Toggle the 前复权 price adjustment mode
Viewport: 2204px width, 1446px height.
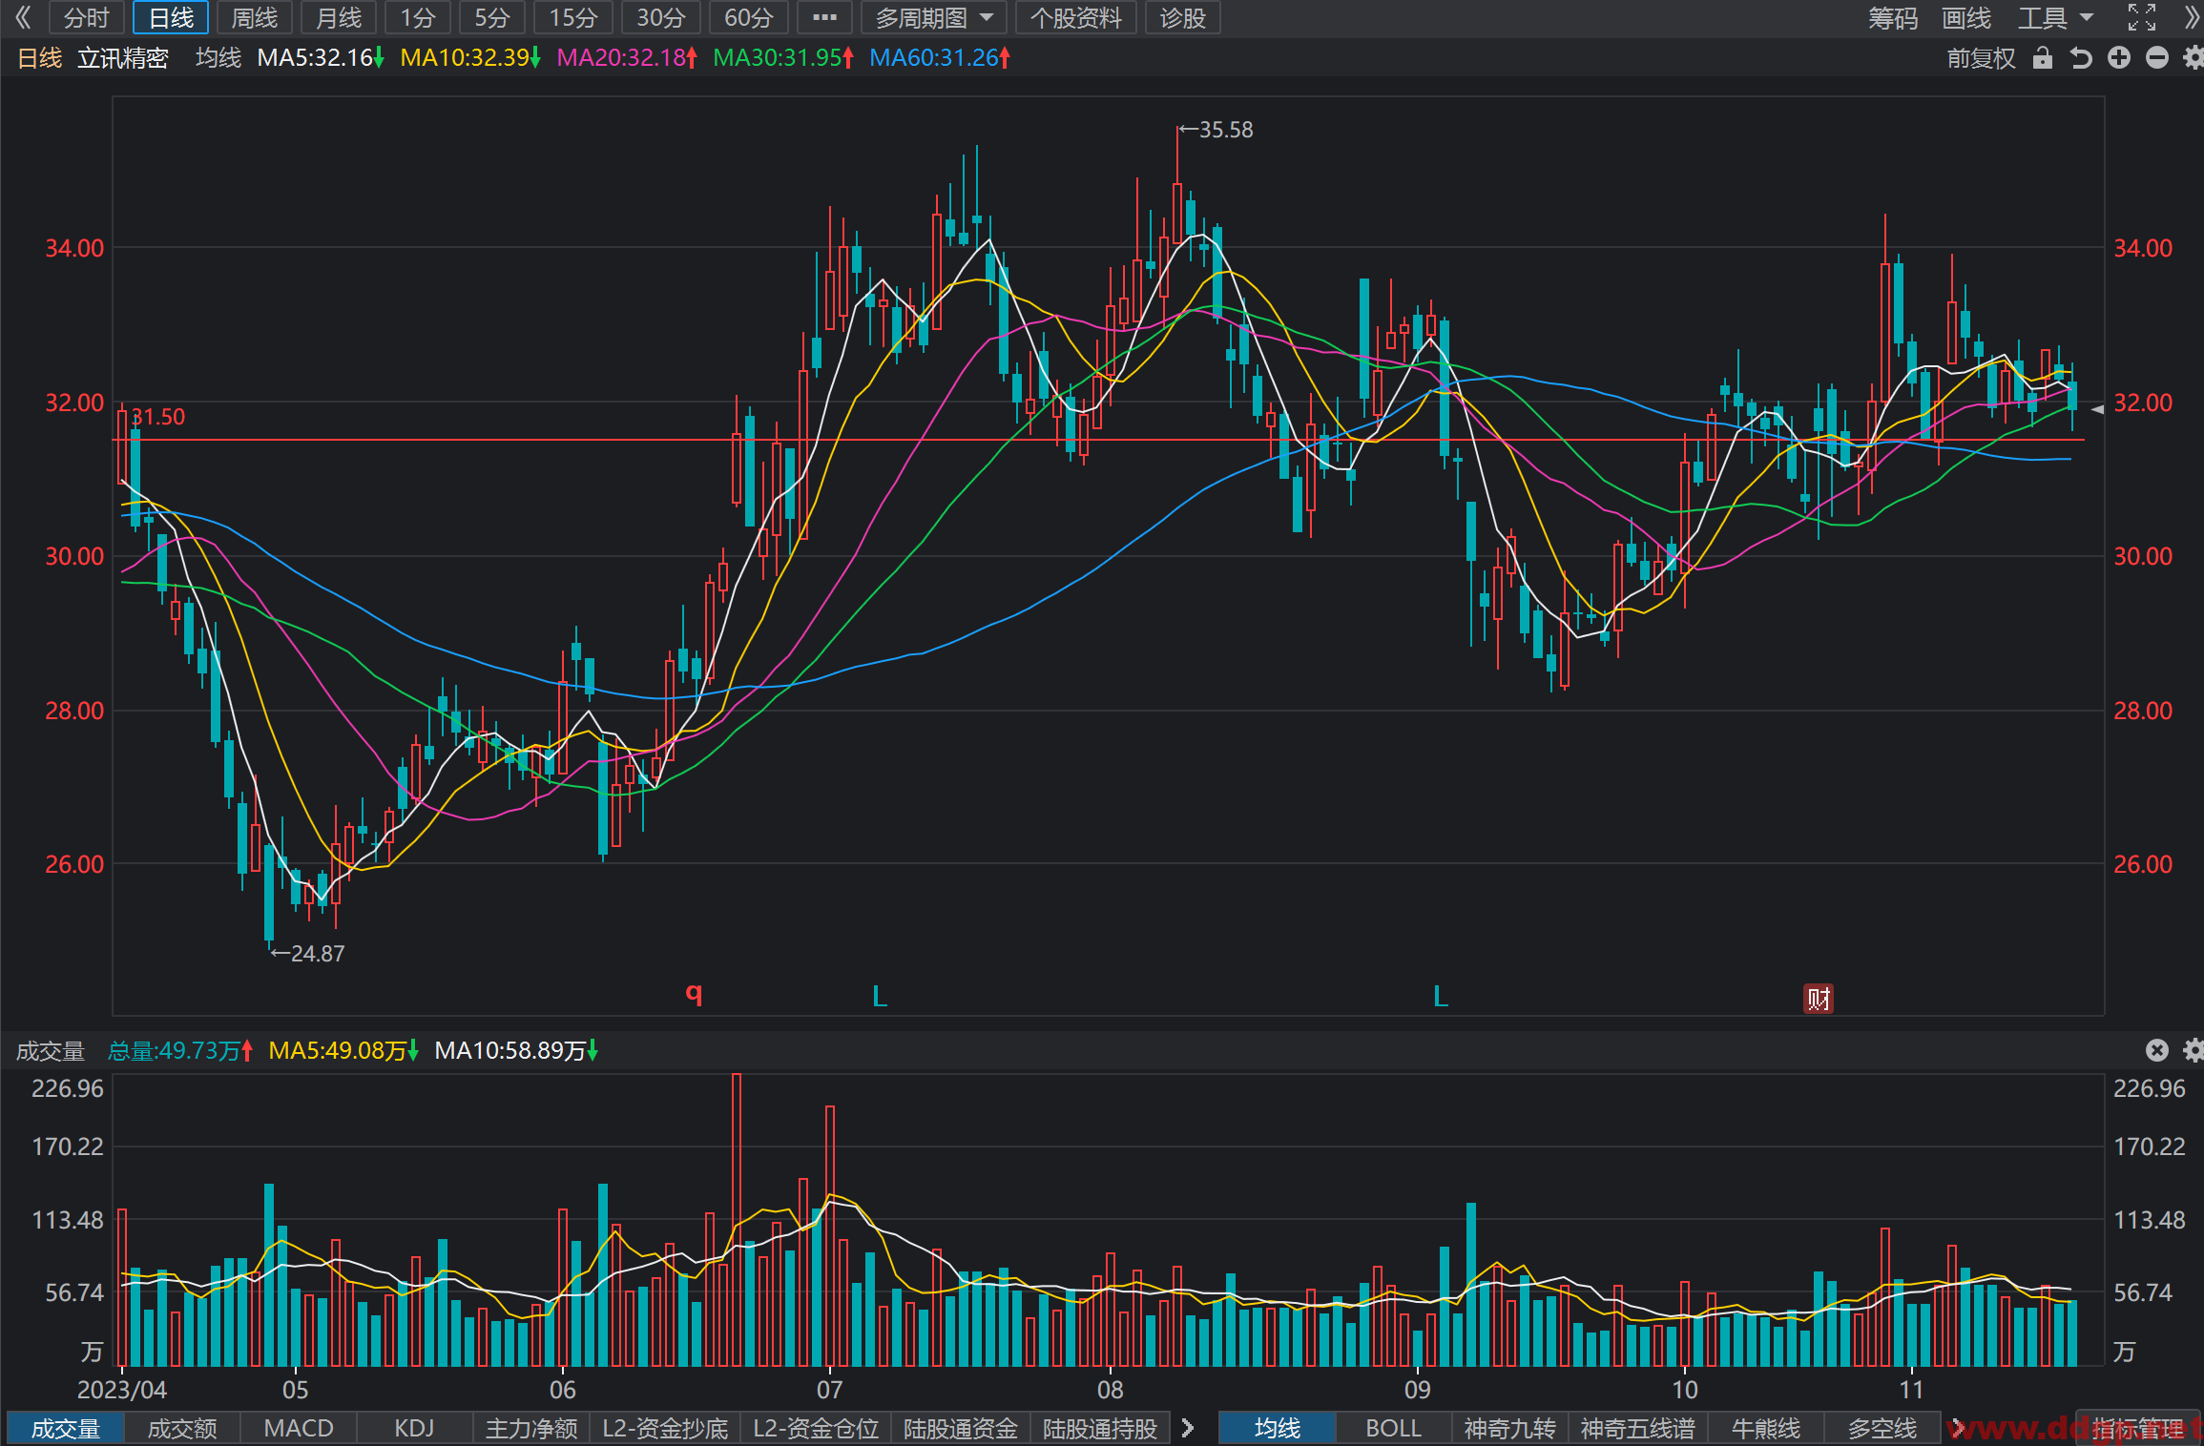(1982, 58)
